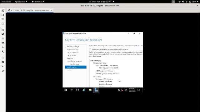
Task: Launch Internet Explorer from remote taskbar
Action: click(x=84, y=90)
